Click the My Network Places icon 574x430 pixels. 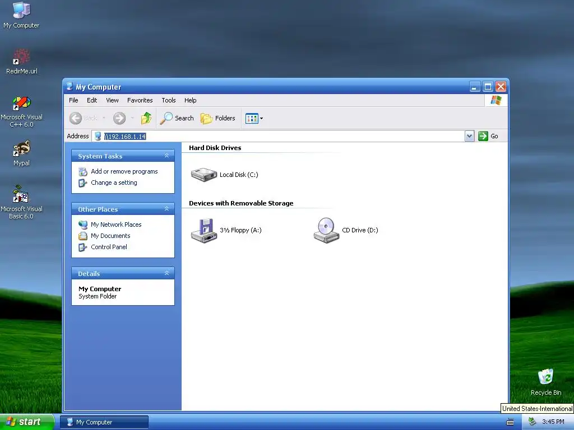(83, 225)
